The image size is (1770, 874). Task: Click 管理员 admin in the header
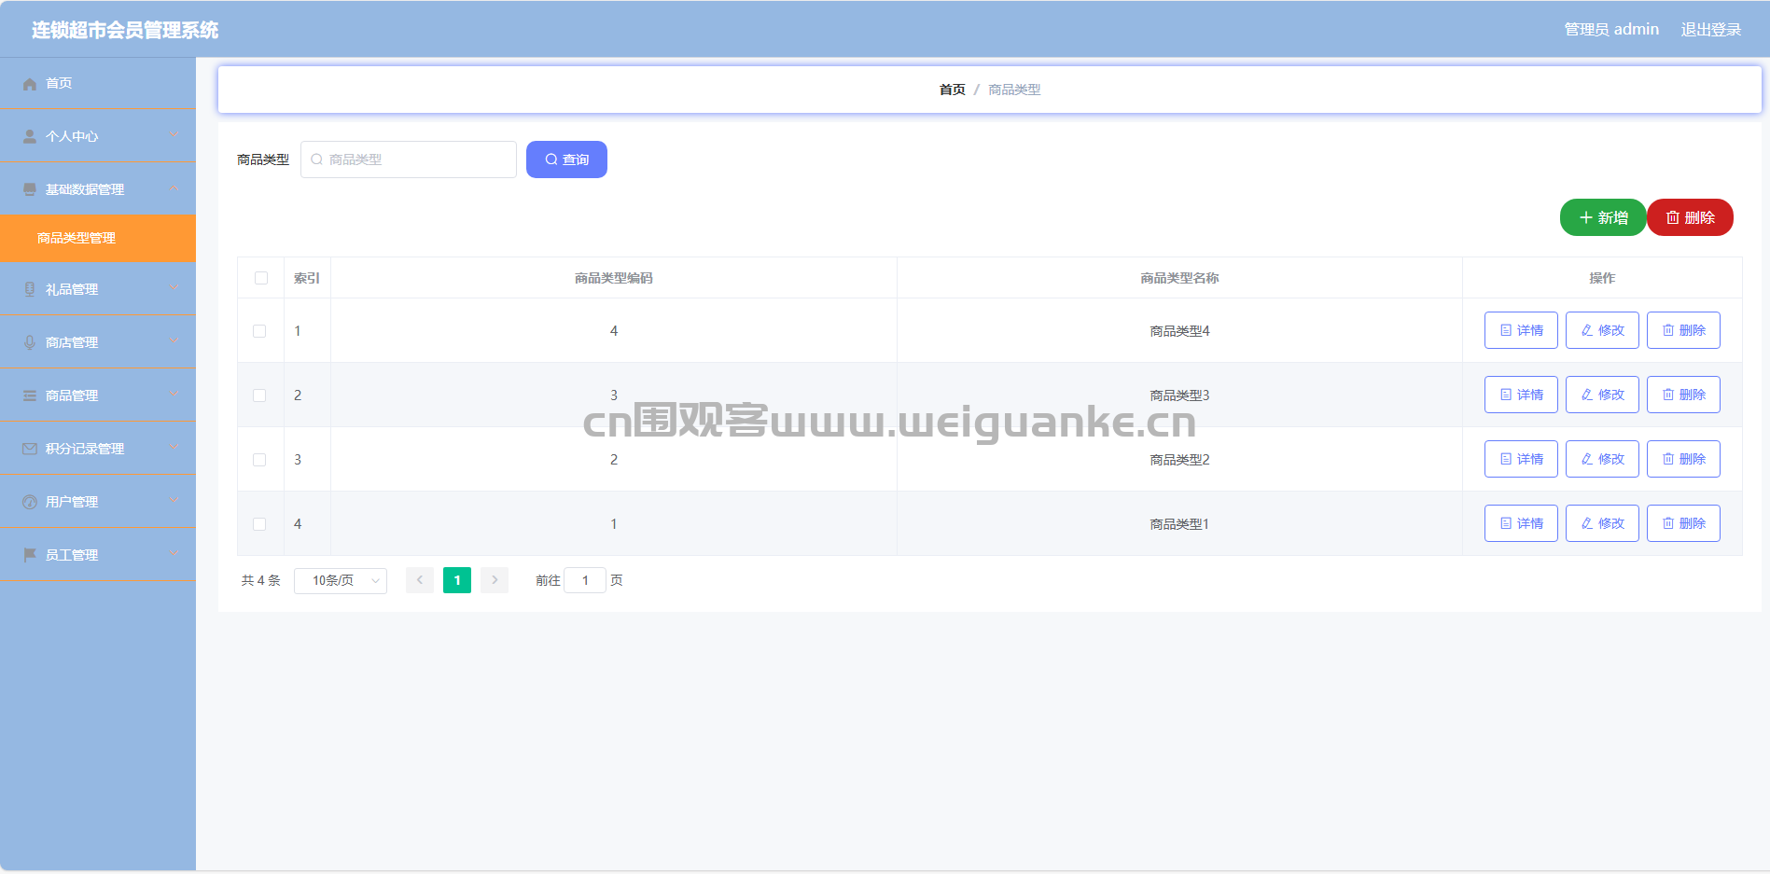coord(1611,30)
